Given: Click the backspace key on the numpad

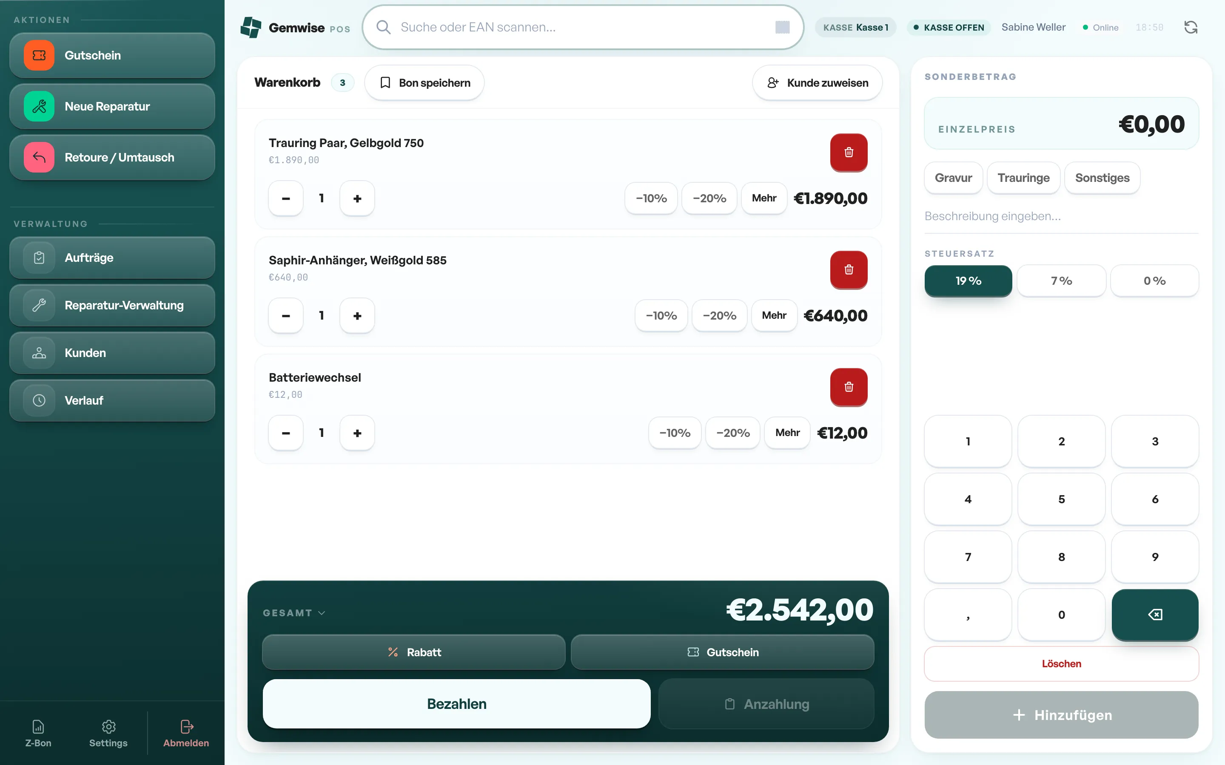Looking at the screenshot, I should click(1155, 614).
